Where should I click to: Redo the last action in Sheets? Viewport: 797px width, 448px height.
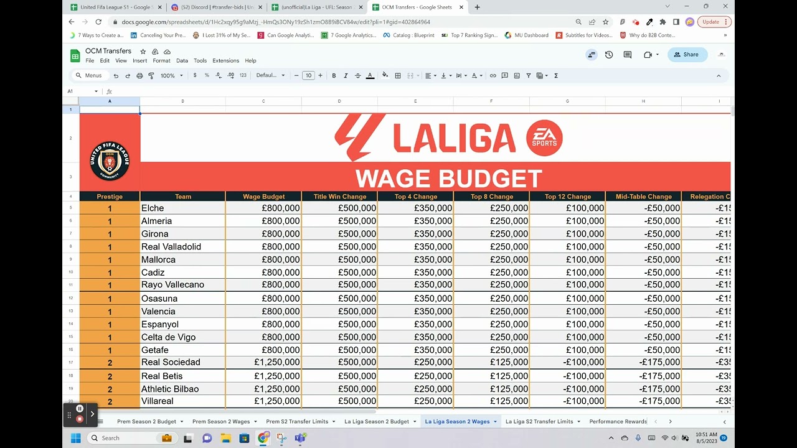128,76
